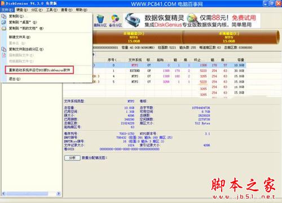Open the 分区(P) menu
The height and width of the screenshot is (203, 282).
37,10
